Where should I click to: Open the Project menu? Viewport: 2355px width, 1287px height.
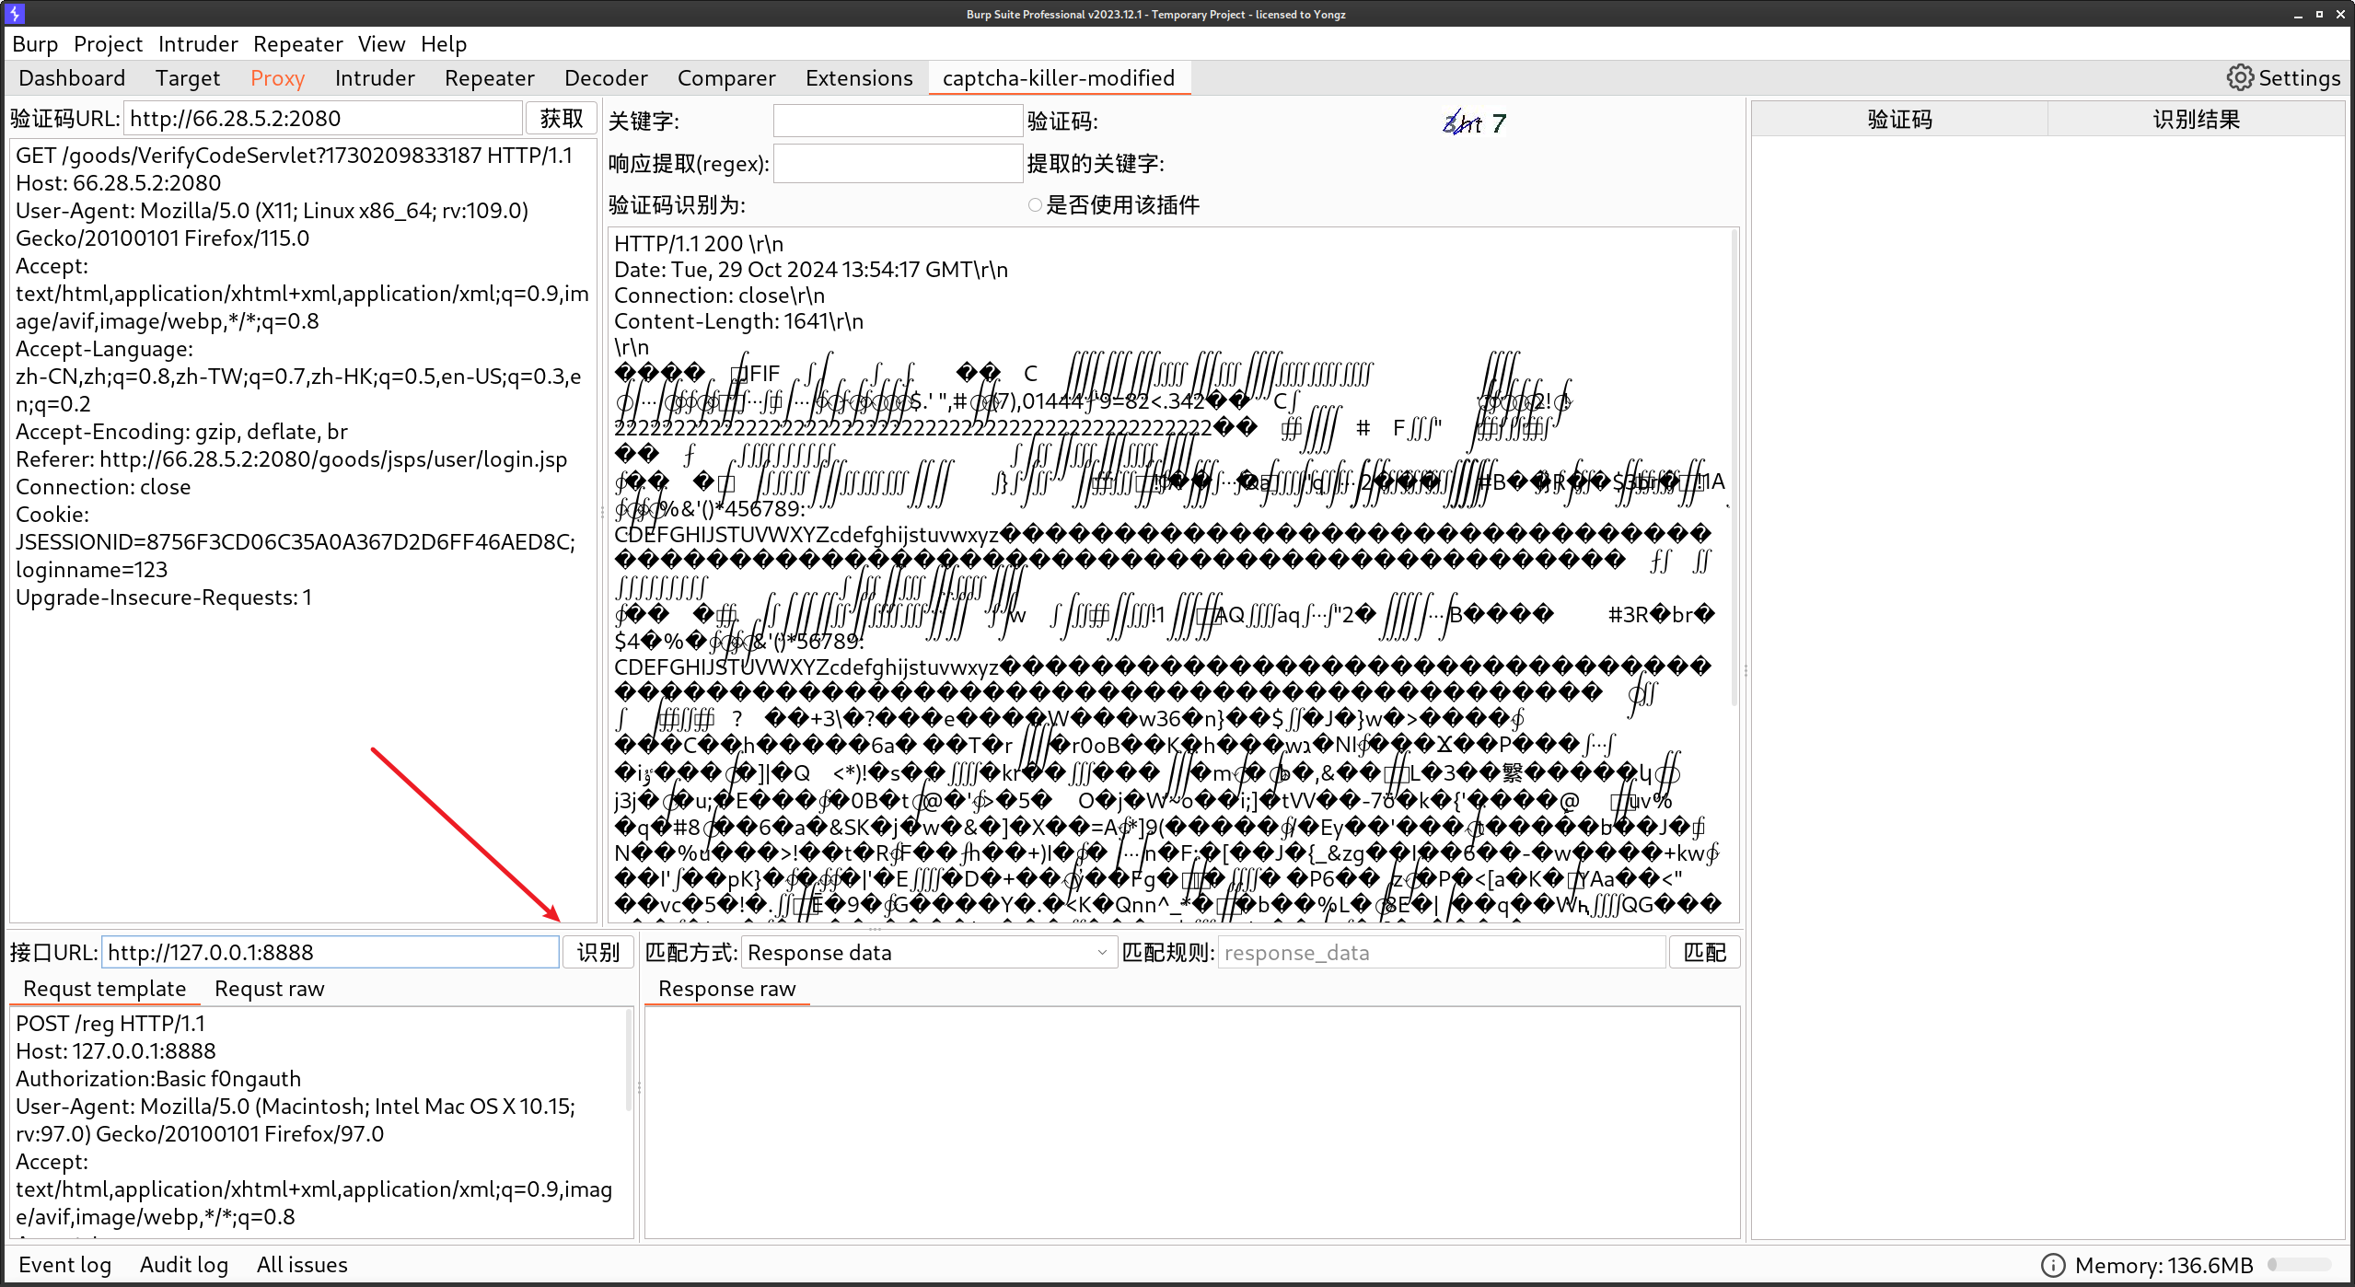[108, 44]
